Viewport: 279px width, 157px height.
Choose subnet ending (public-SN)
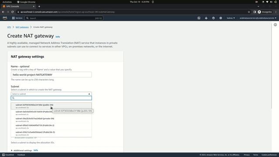pos(51,106)
